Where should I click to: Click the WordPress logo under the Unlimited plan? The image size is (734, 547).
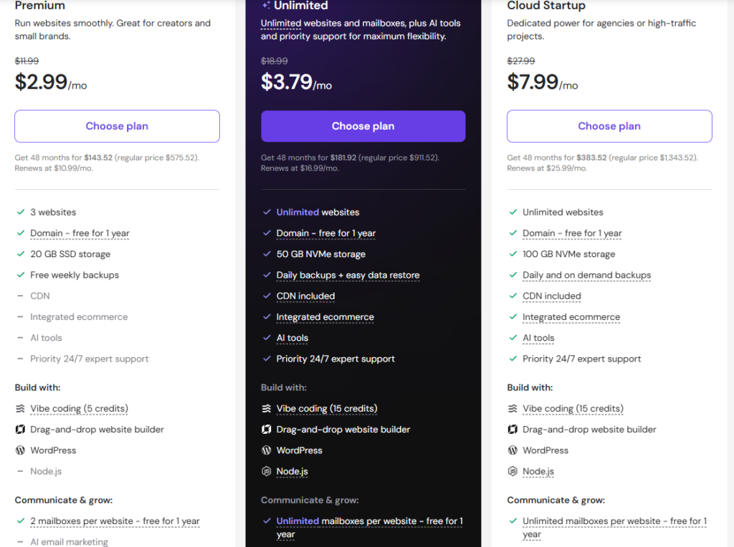(267, 450)
